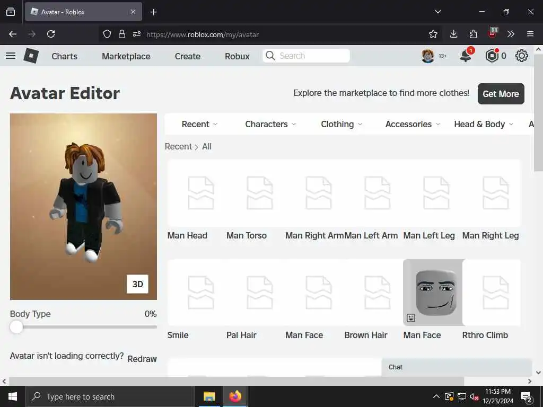Open the Roblox settings gear icon
This screenshot has width=543, height=407.
[x=522, y=56]
